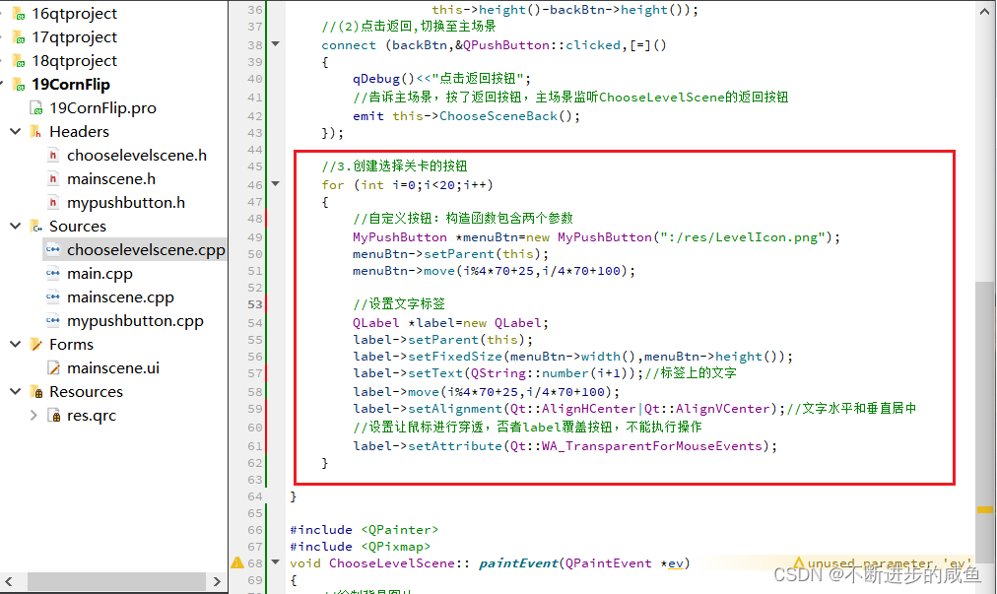Viewport: 997px width, 594px height.
Task: Open the res.qrc resource file
Action: [x=92, y=416]
